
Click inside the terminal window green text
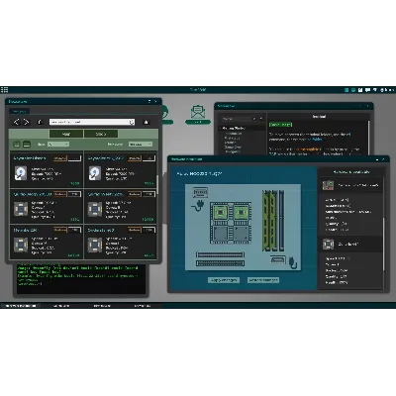(77, 275)
